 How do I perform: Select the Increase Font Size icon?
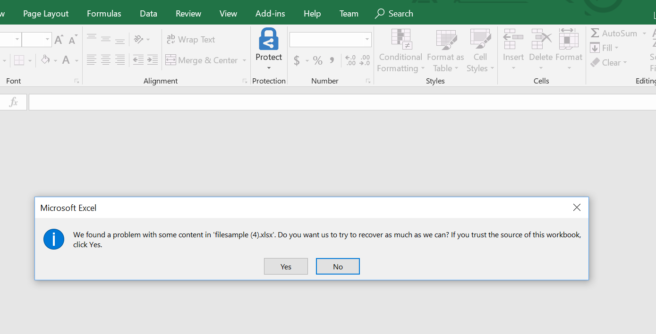click(59, 39)
